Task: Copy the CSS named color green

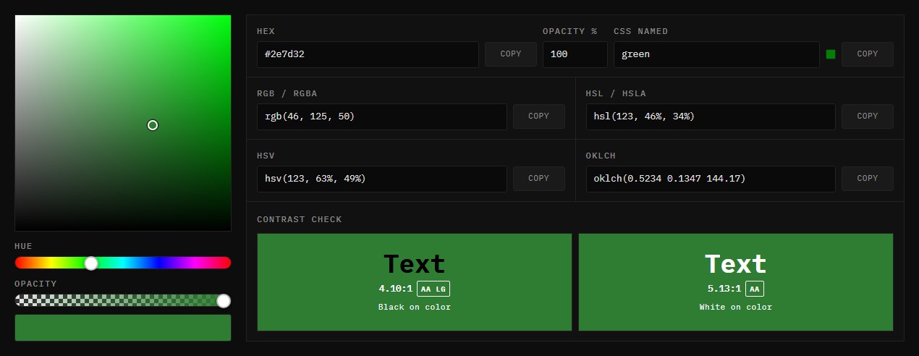Action: (x=867, y=54)
